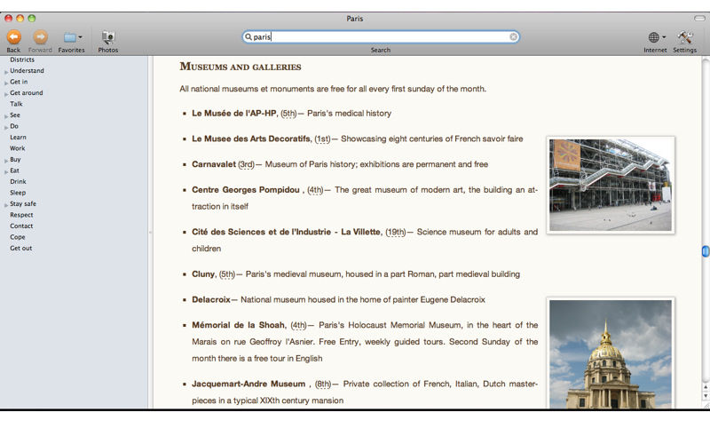Viewport: 710px width, 444px height.
Task: Open the See sidebar item
Action: (x=15, y=115)
